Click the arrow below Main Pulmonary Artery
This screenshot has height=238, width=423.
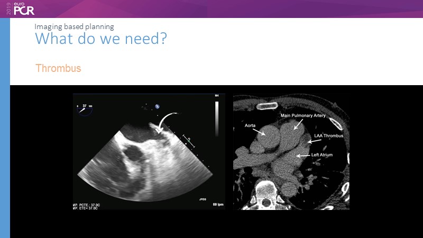[298, 124]
